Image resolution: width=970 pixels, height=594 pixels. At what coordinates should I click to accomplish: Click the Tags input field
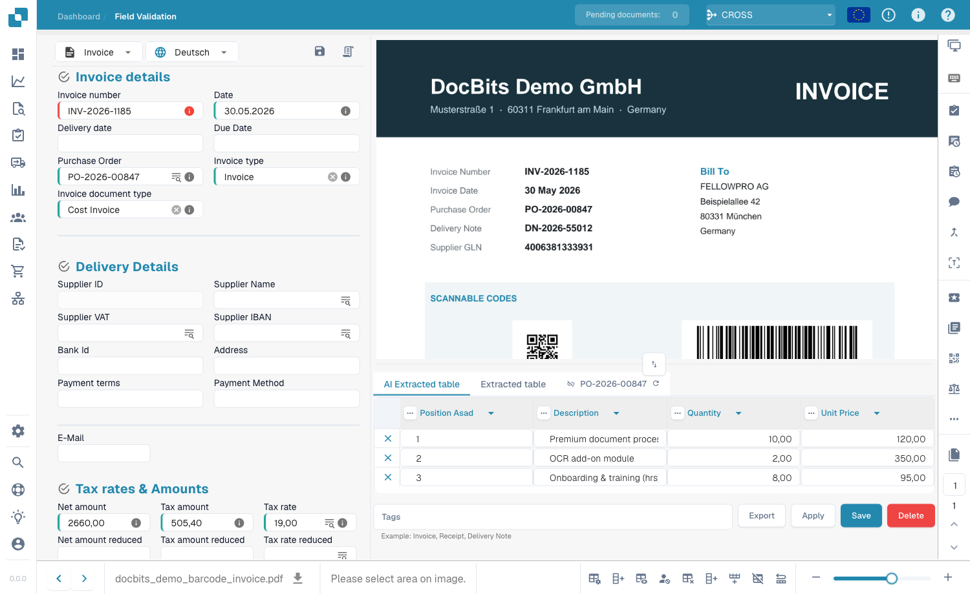[553, 517]
